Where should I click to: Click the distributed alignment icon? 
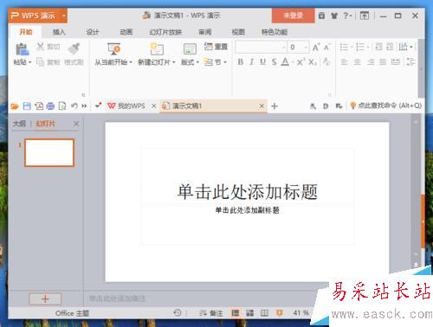coord(396,61)
